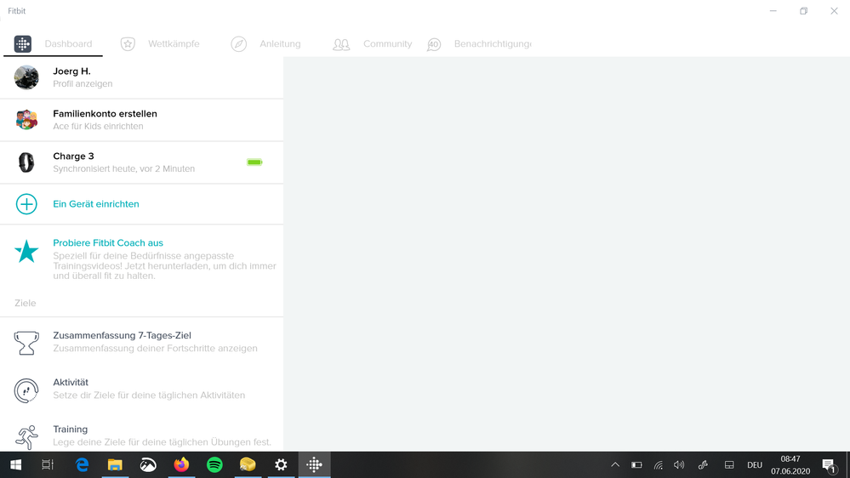Click the Fitbit Coach star icon

(26, 251)
